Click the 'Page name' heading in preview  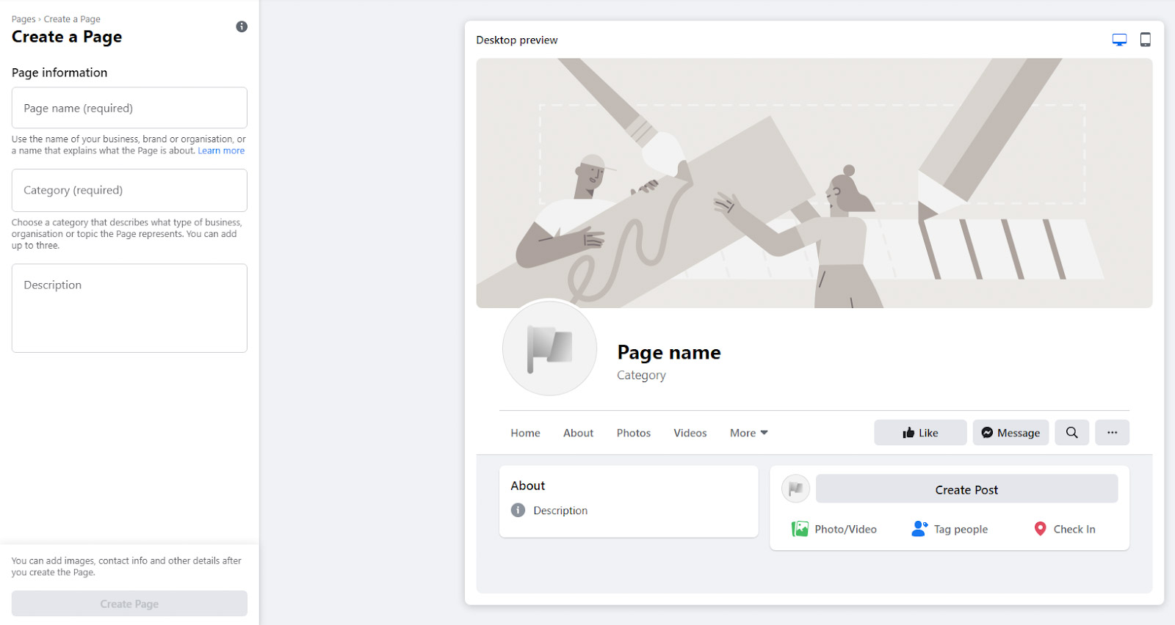pos(669,353)
